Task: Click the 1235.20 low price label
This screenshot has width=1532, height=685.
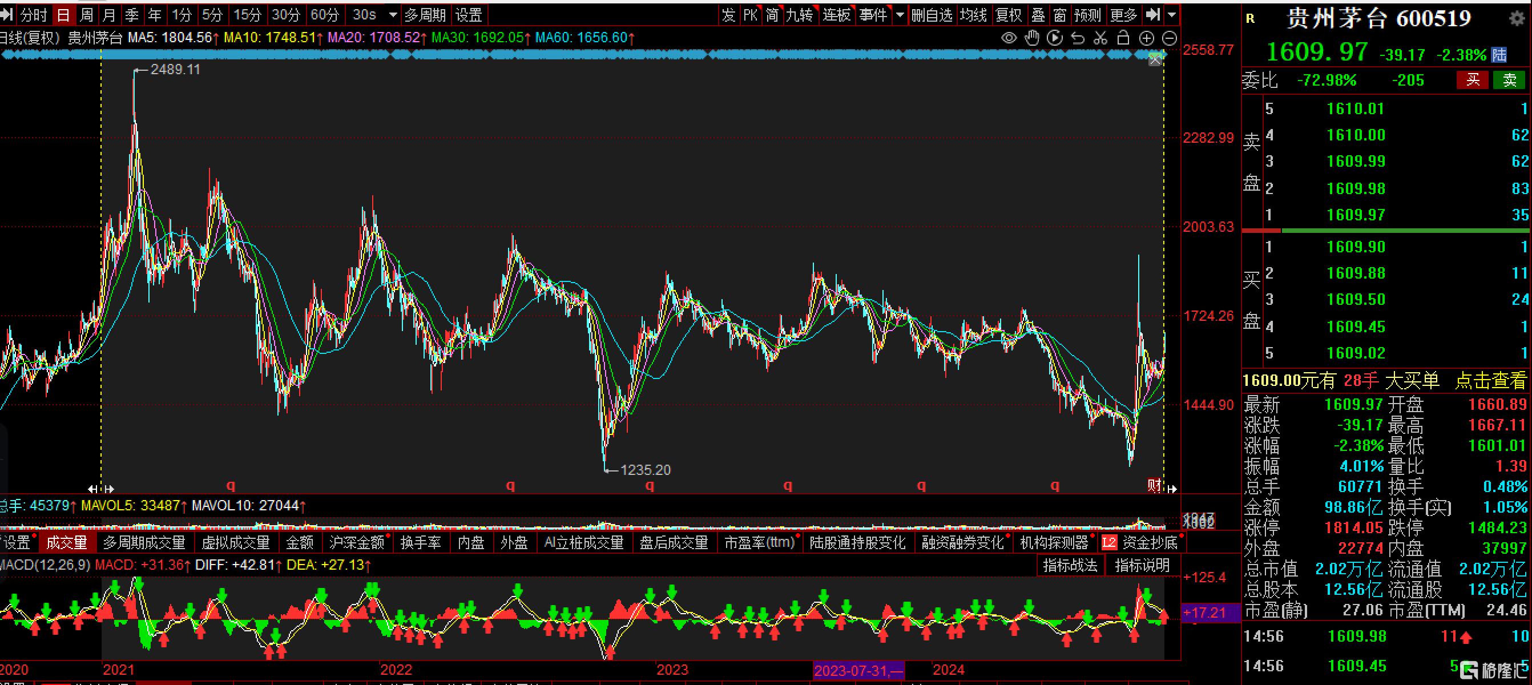Action: (645, 470)
